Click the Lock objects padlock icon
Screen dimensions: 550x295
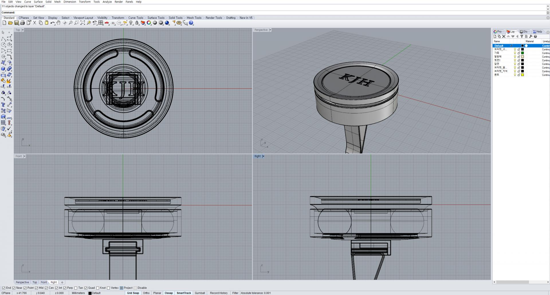click(137, 23)
